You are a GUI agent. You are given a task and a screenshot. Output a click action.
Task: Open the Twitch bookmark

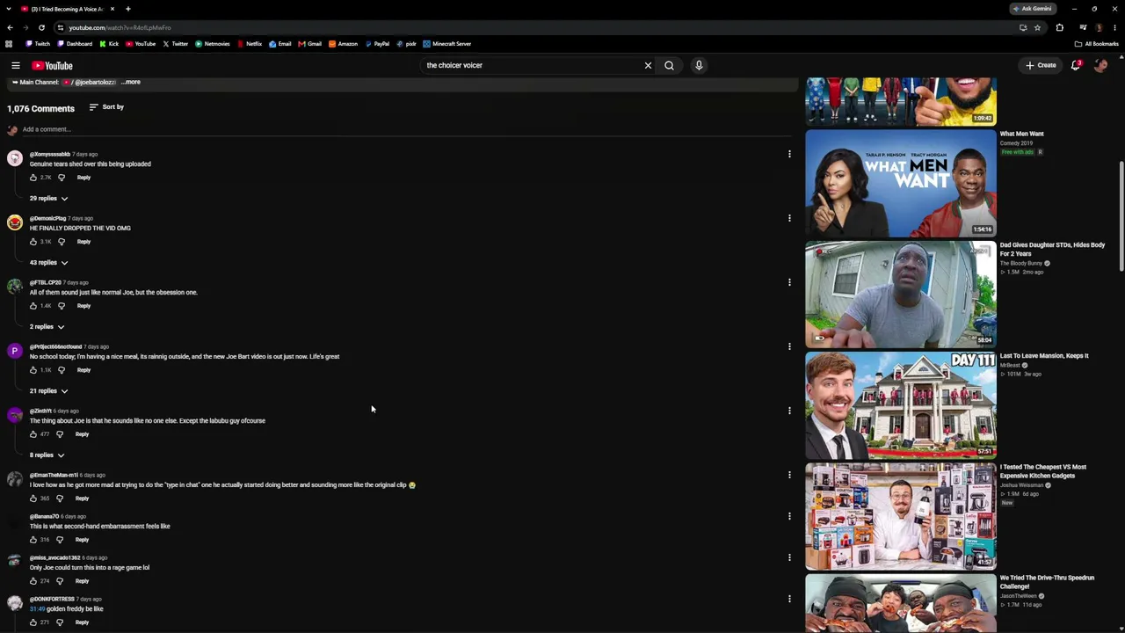click(38, 44)
